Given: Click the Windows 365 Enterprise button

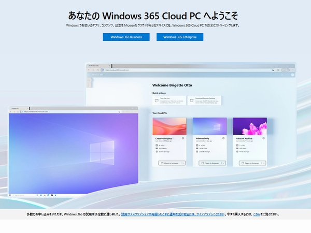Looking at the screenshot, I should (180, 37).
